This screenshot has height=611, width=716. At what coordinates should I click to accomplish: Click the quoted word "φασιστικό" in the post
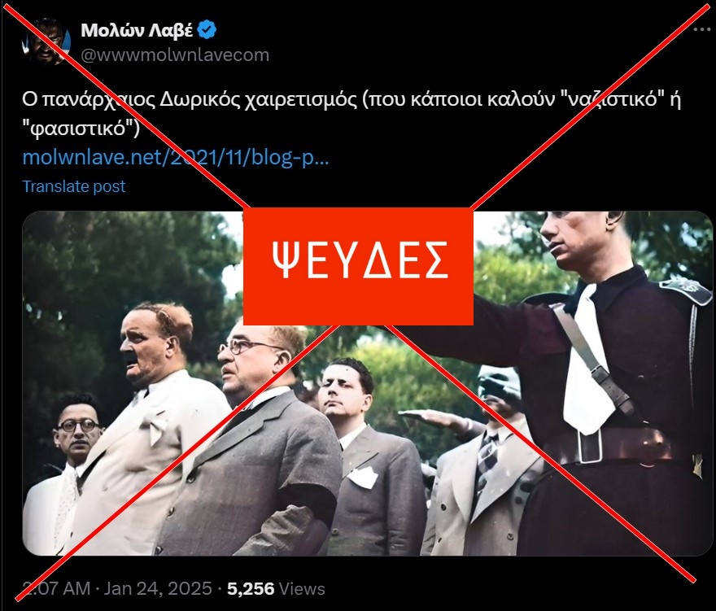pos(81,129)
